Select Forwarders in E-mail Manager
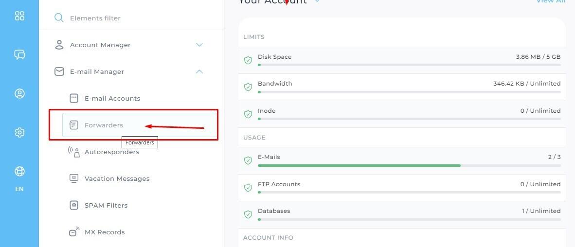Viewport: 575px width, 247px height. [x=104, y=125]
